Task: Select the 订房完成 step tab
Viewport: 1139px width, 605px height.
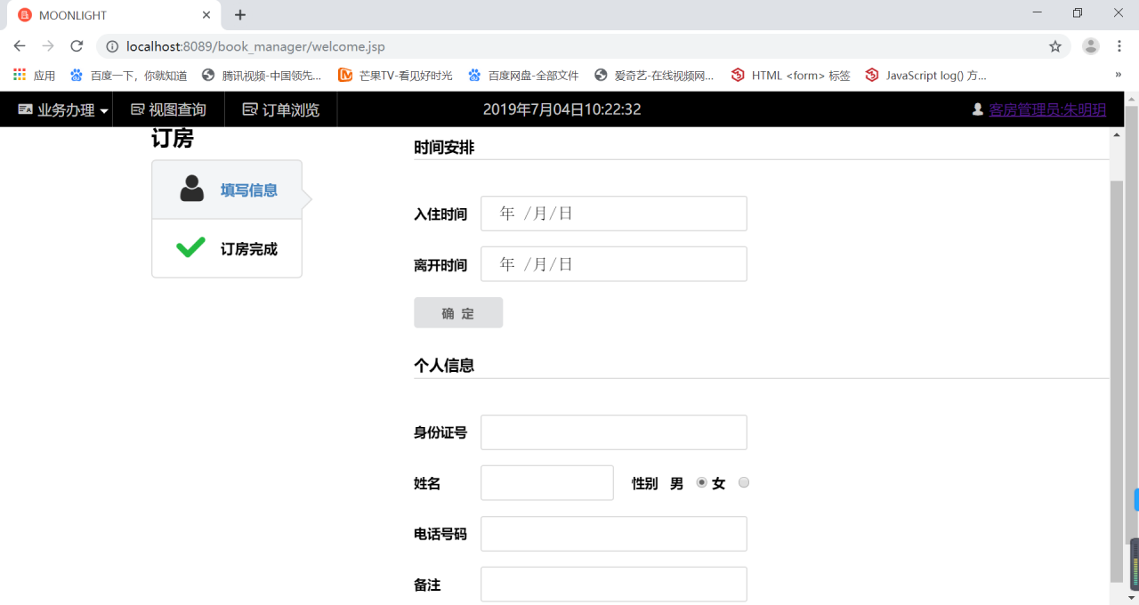Action: 227,248
